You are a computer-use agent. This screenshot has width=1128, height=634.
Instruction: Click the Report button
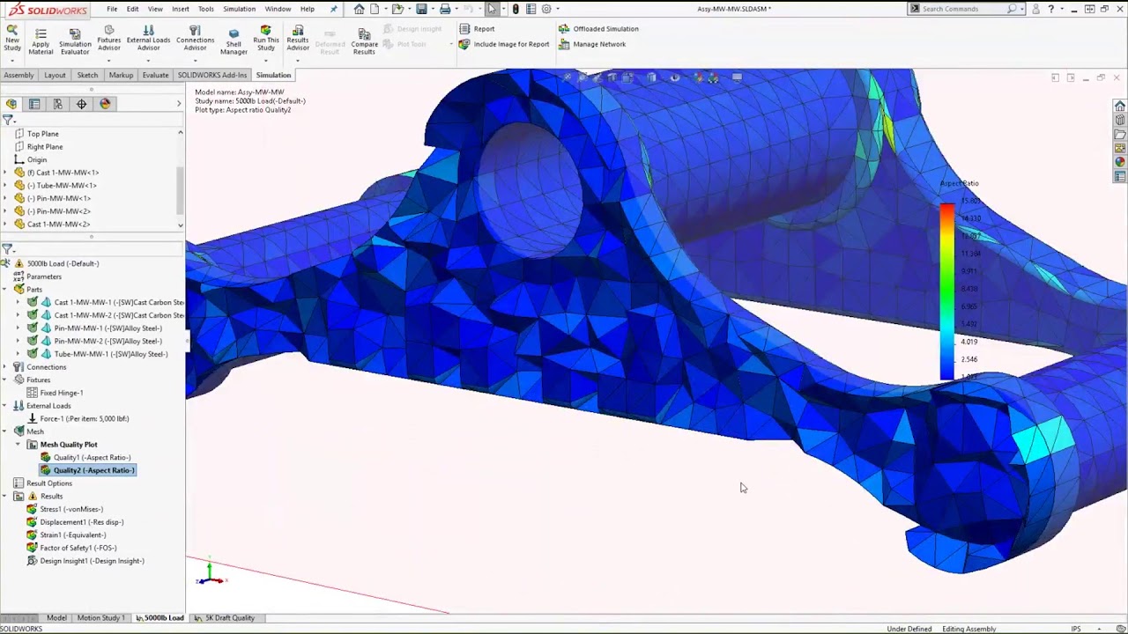478,29
